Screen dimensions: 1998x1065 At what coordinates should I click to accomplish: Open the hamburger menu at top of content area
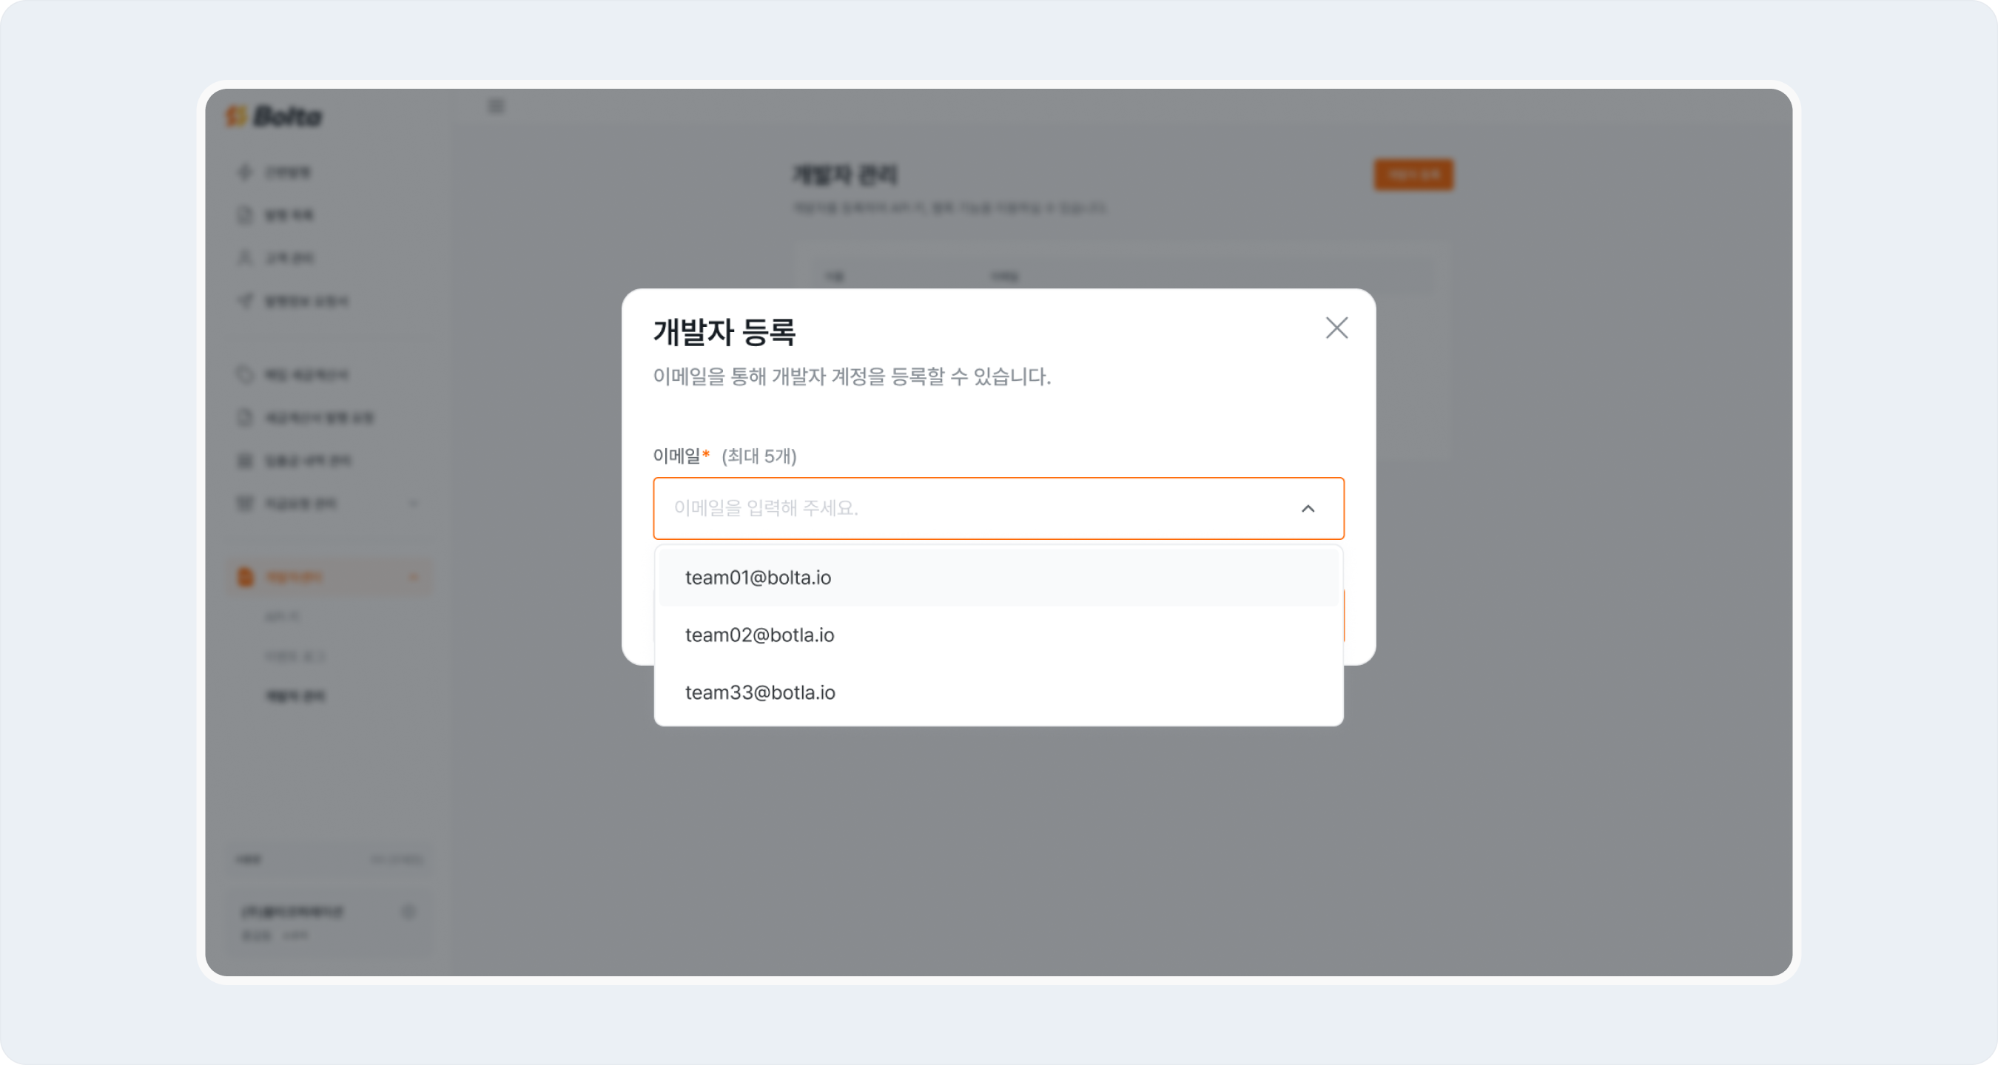(x=496, y=106)
